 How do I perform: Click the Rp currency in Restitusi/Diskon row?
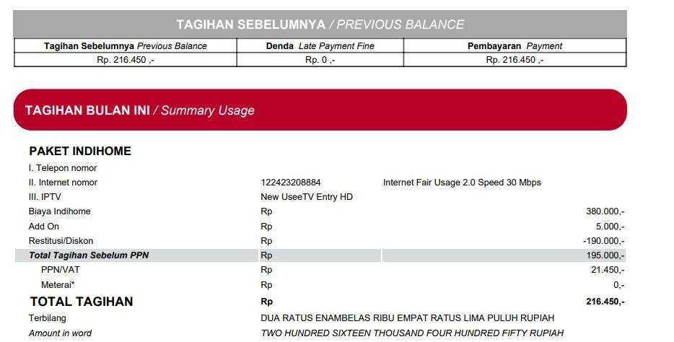coord(266,241)
